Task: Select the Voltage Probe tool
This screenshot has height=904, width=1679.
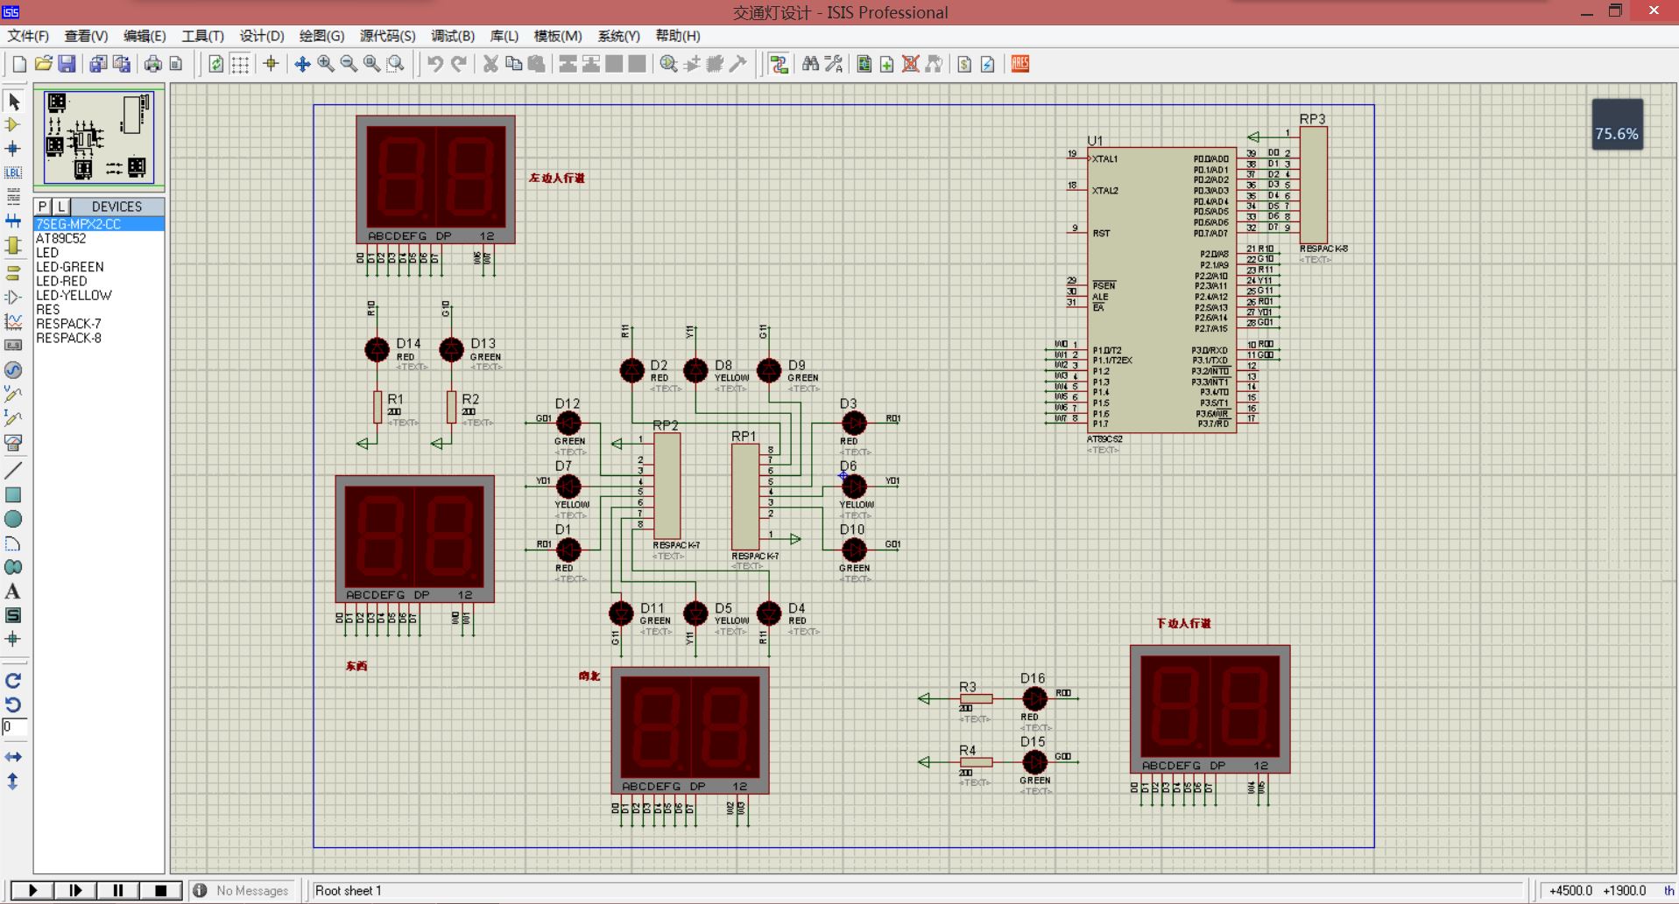Action: click(x=13, y=395)
